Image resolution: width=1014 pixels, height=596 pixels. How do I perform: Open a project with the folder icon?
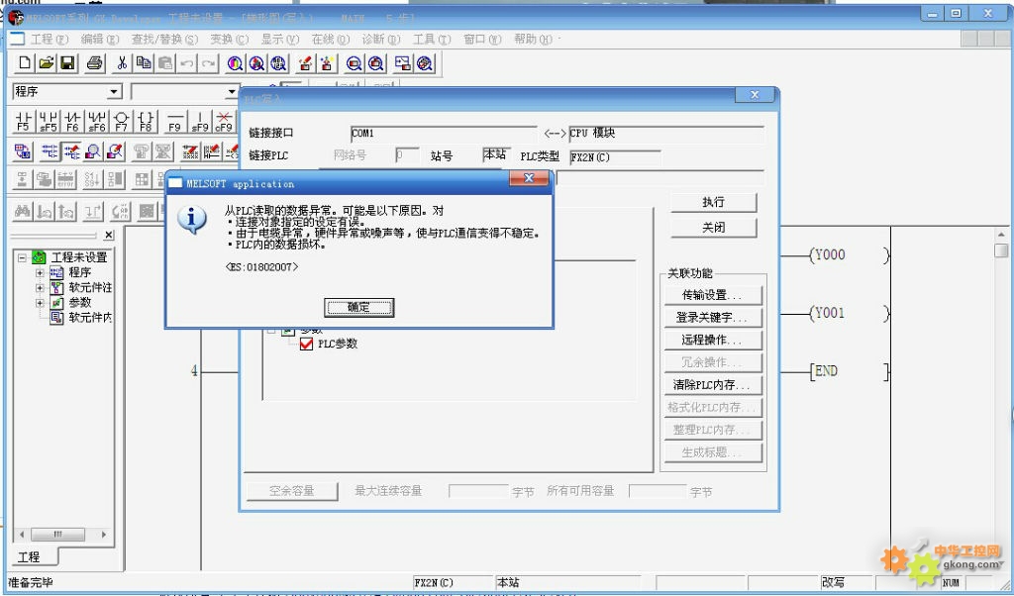(46, 62)
